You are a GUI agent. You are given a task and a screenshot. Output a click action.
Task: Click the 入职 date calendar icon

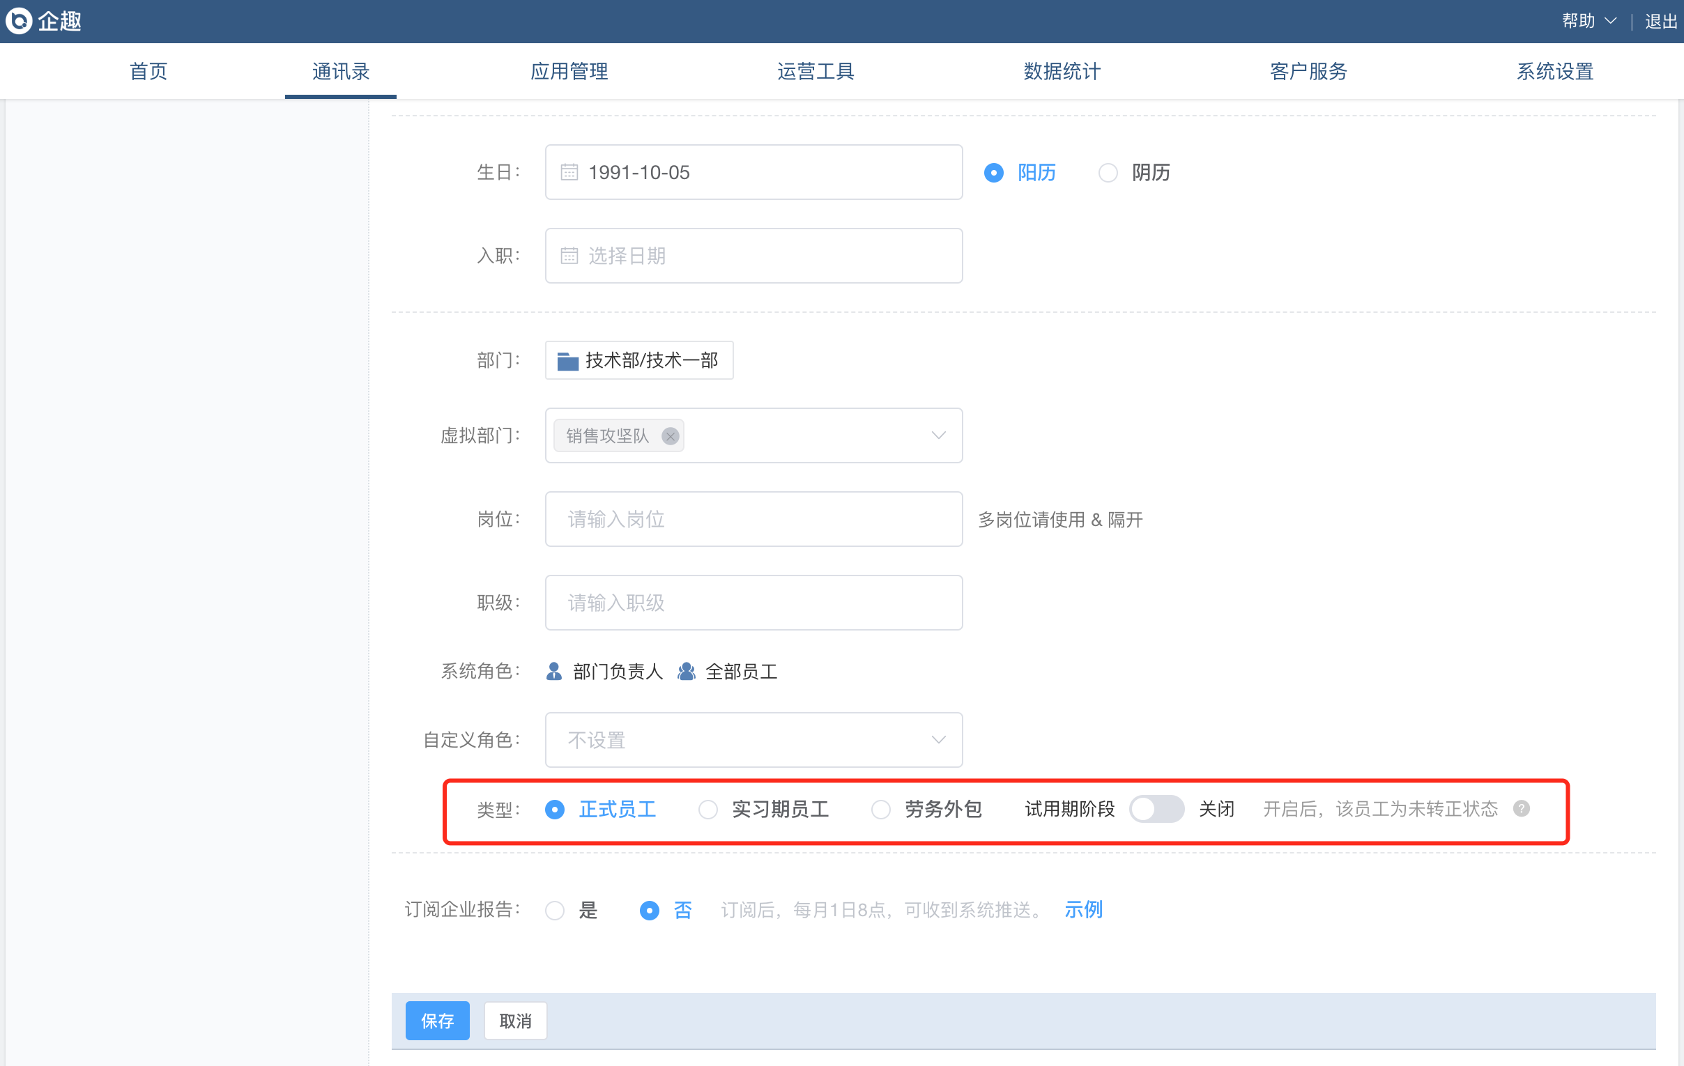coord(569,256)
